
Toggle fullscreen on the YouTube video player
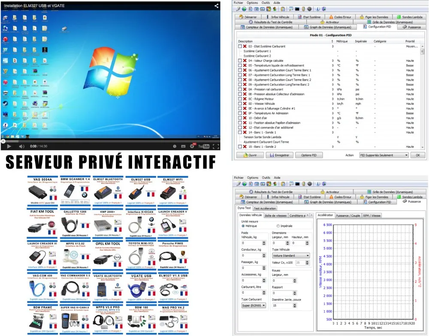click(216, 147)
